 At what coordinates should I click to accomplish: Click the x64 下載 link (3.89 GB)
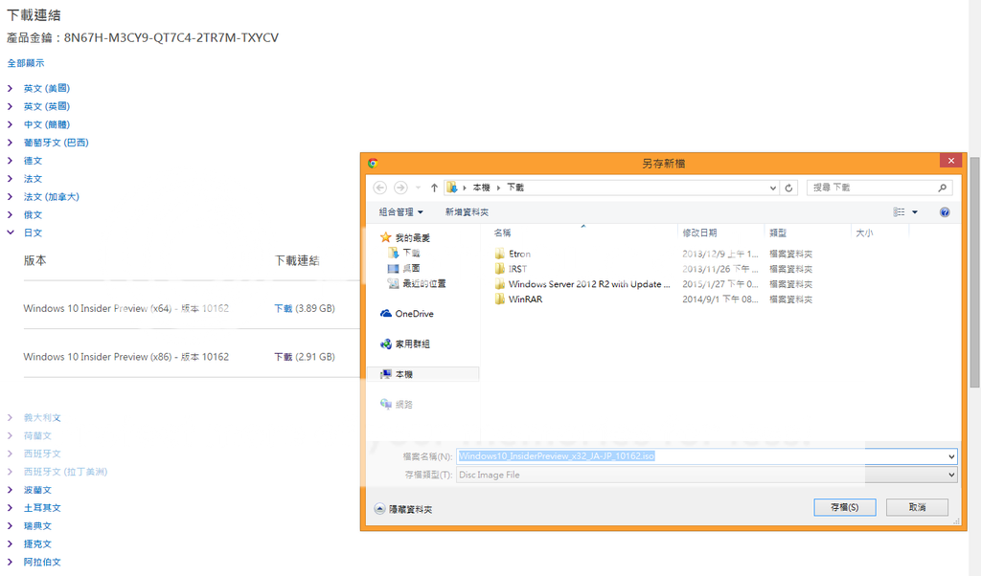[284, 309]
